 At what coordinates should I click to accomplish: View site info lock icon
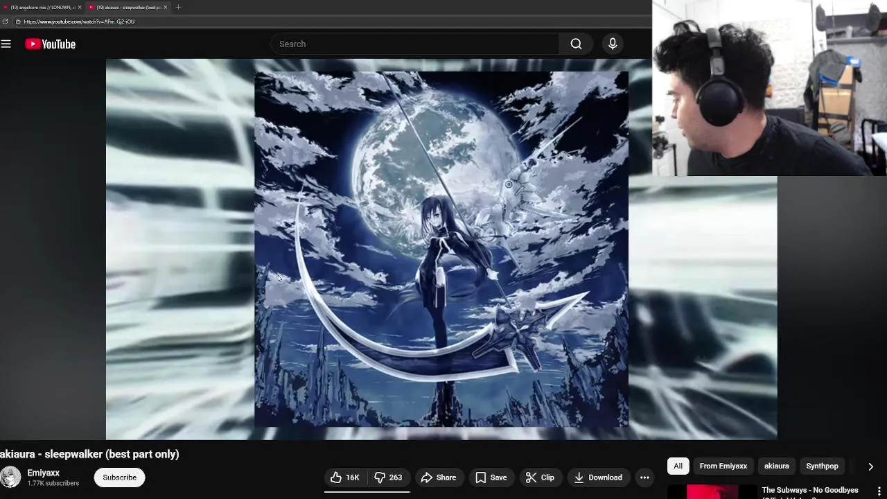(x=18, y=21)
